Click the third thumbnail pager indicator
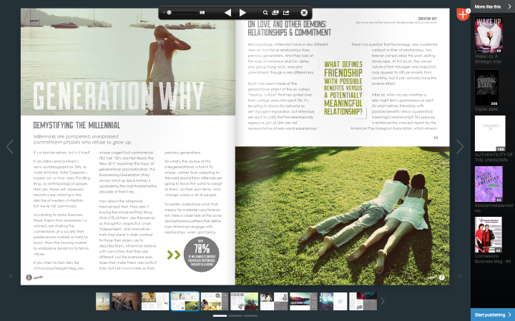 [x=250, y=316]
